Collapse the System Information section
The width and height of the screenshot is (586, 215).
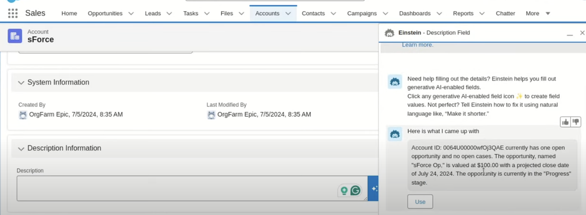(x=21, y=82)
